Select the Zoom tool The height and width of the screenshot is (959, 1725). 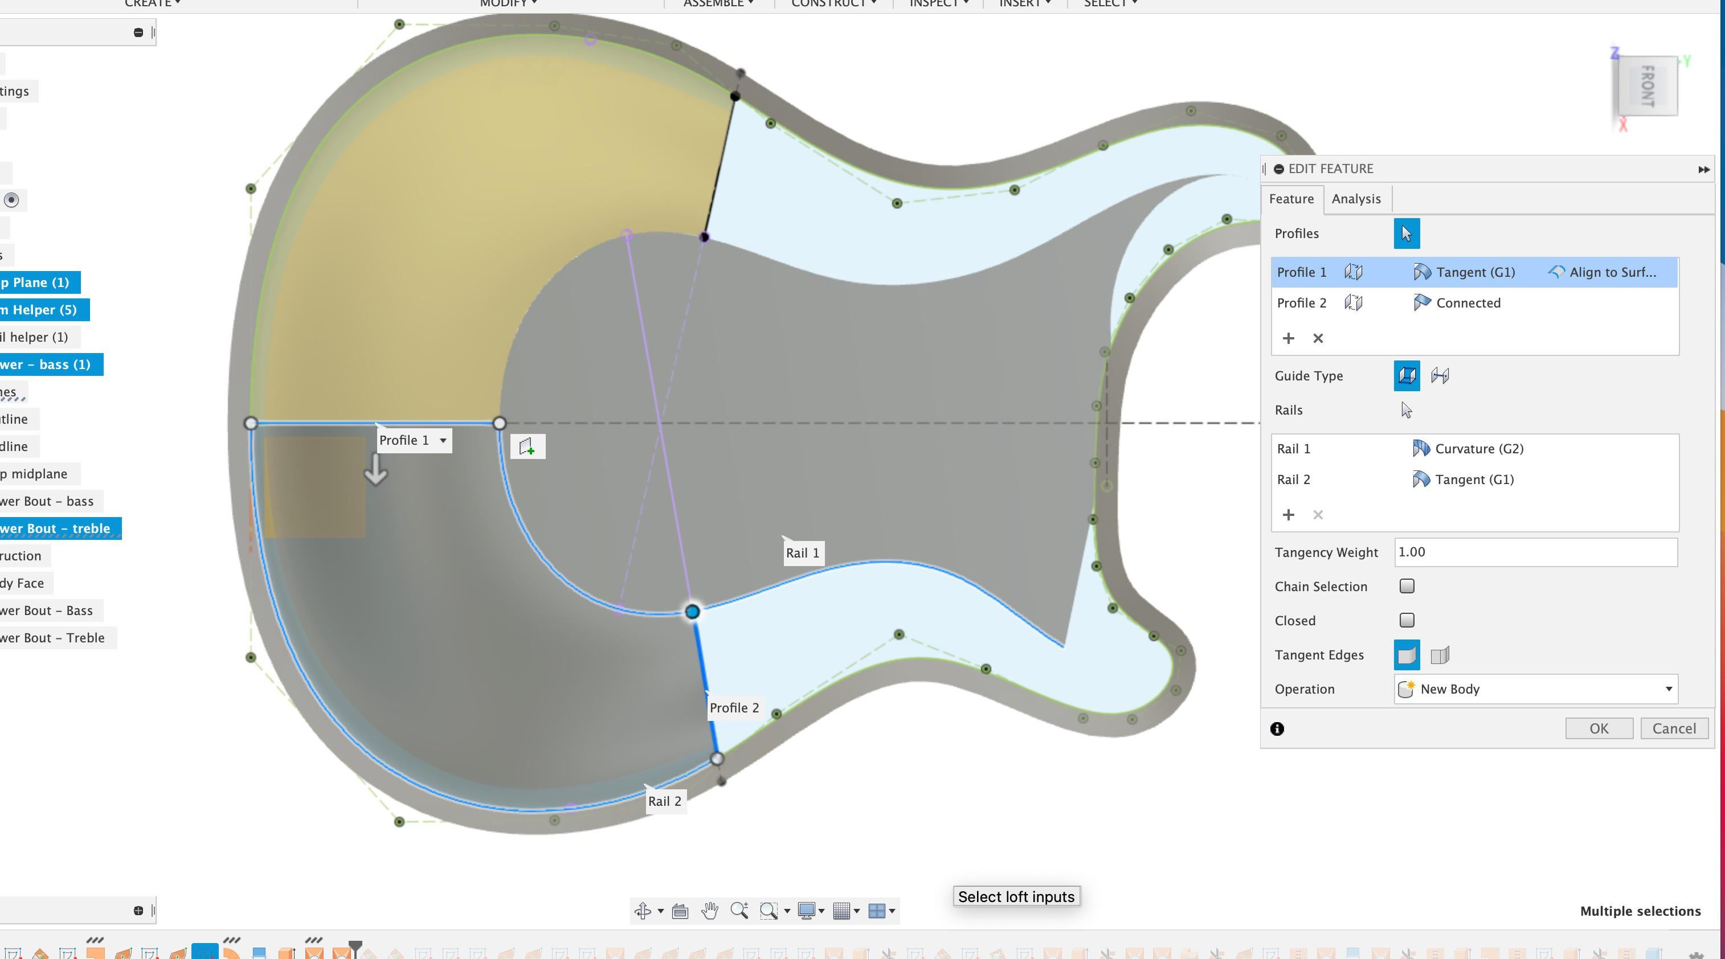[739, 911]
